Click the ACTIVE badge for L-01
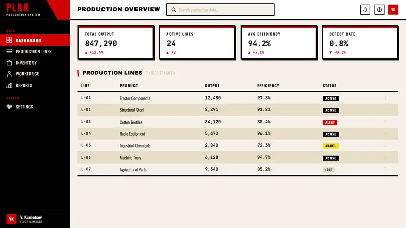The image size is (406, 228). (331, 98)
